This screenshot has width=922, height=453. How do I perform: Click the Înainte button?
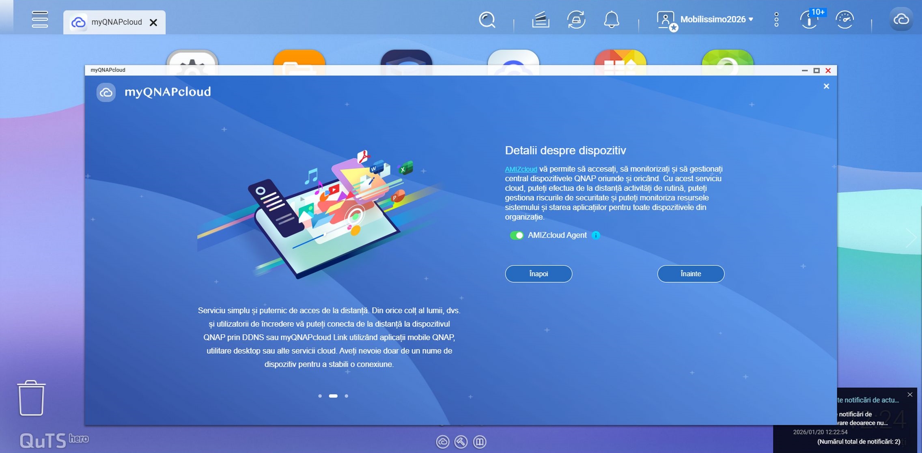click(x=691, y=274)
